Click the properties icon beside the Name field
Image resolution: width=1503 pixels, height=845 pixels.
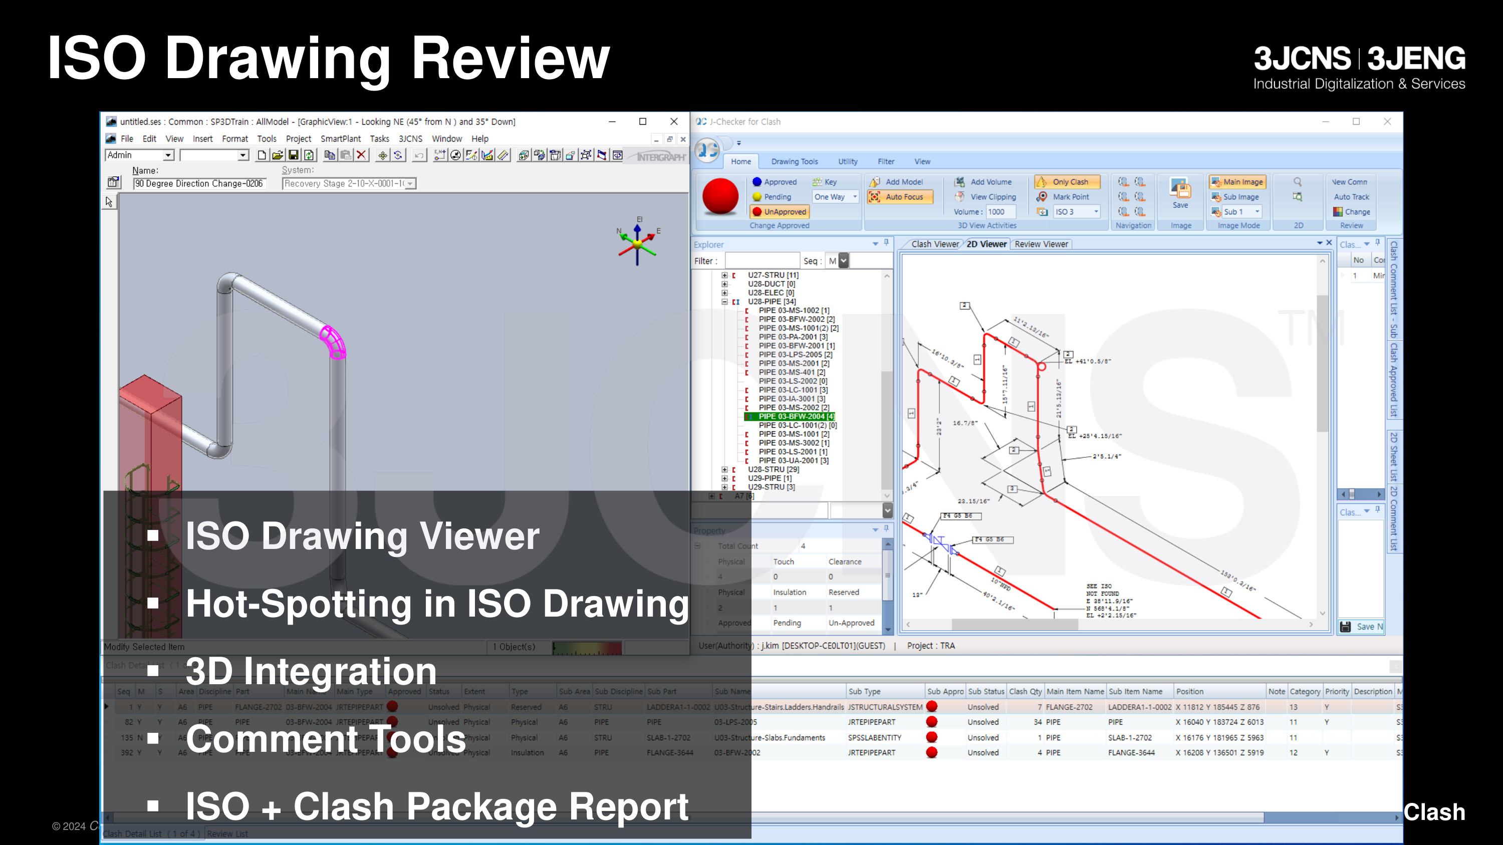(x=113, y=182)
